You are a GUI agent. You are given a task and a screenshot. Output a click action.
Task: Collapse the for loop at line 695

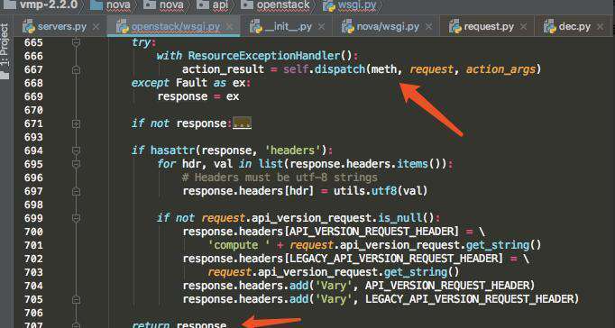(77, 164)
